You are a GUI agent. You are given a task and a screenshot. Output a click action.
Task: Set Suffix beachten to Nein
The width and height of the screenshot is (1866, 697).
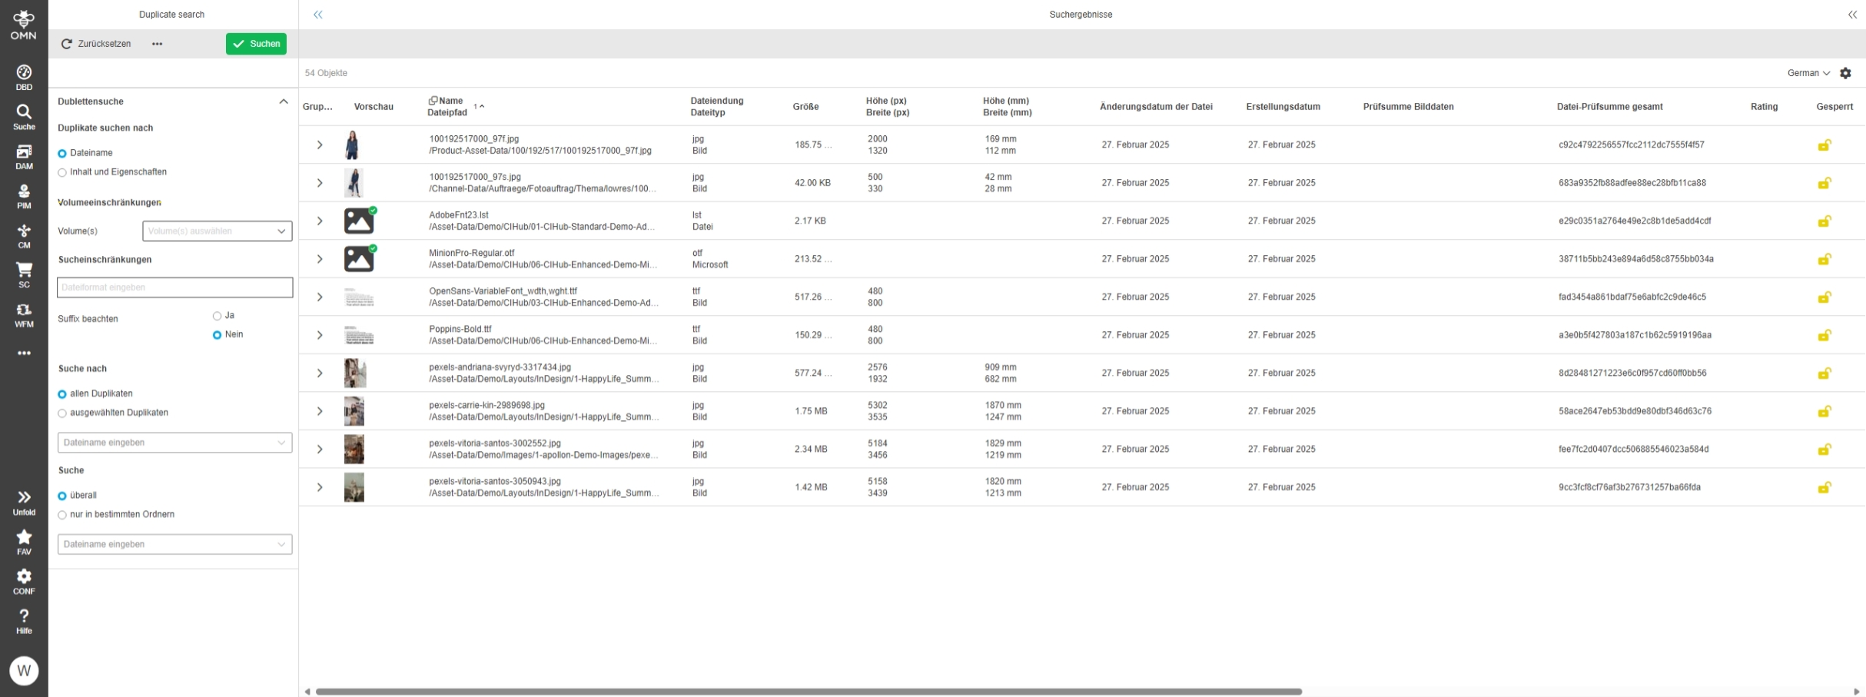click(217, 335)
